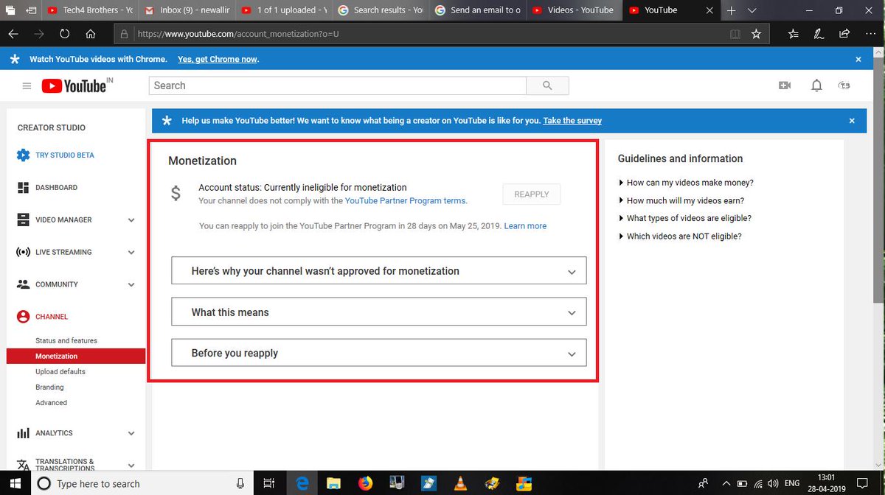Open a new browser tab
This screenshot has height=495, width=885.
pyautogui.click(x=731, y=11)
